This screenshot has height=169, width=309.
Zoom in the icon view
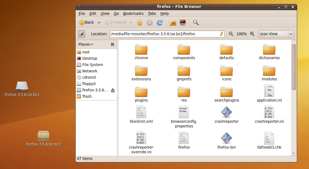252,34
